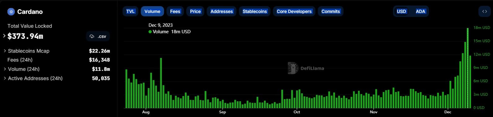493x117 pixels.
Task: Toggle the Core Developers chart metric
Action: pos(294,11)
